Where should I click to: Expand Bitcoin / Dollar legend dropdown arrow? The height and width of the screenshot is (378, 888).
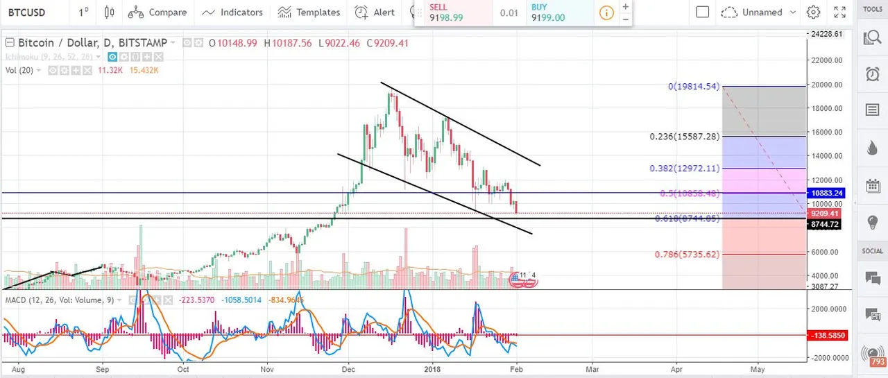click(x=173, y=42)
